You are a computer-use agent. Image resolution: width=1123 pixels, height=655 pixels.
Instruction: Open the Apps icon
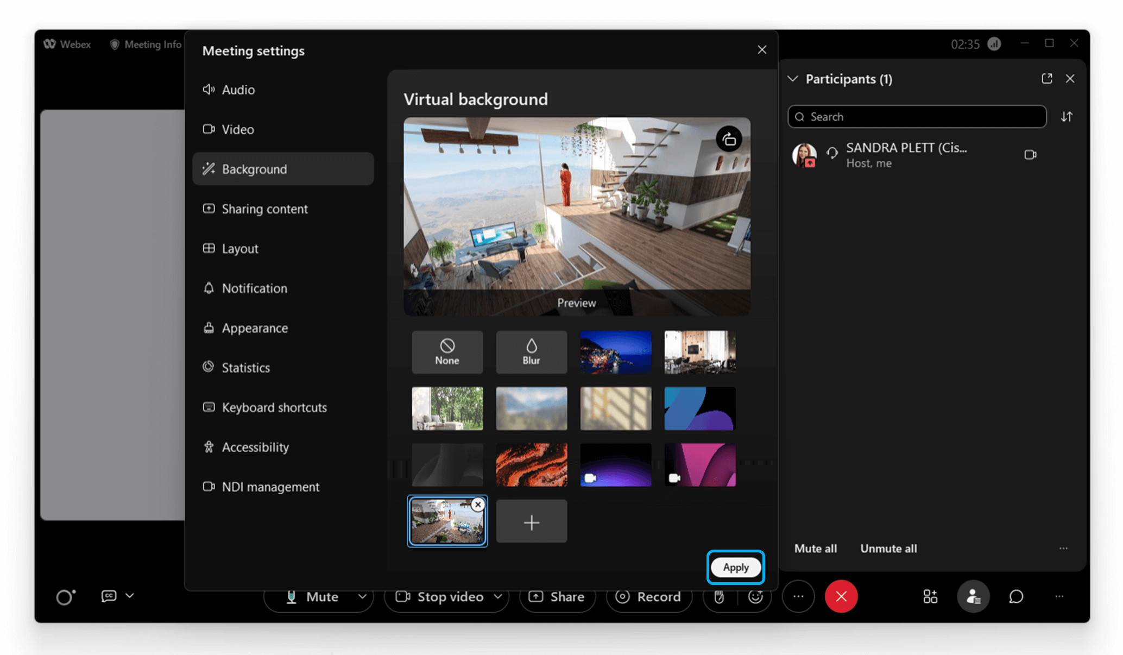[930, 597]
